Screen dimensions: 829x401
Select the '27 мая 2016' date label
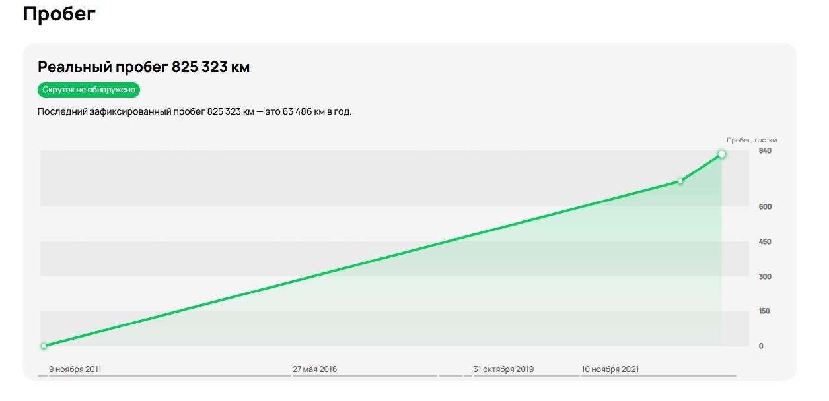314,369
